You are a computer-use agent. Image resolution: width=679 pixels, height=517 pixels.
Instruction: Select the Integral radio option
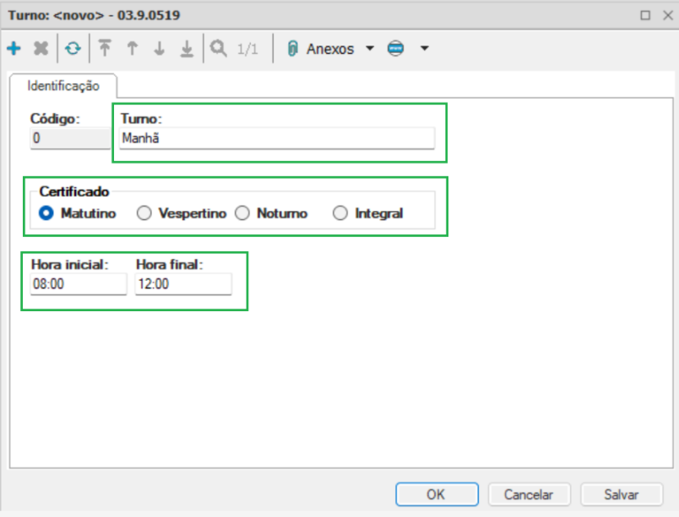tap(340, 213)
